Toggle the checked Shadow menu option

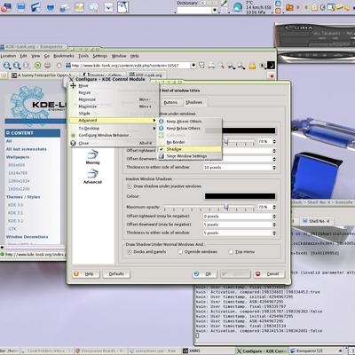pyautogui.click(x=190, y=149)
